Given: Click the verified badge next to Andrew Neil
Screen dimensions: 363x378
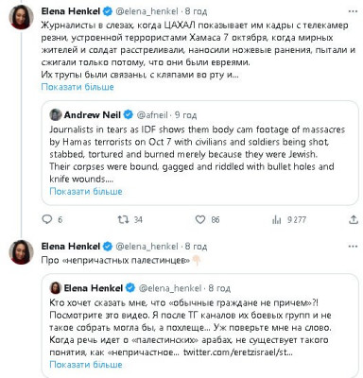Looking at the screenshot, I should tap(129, 114).
